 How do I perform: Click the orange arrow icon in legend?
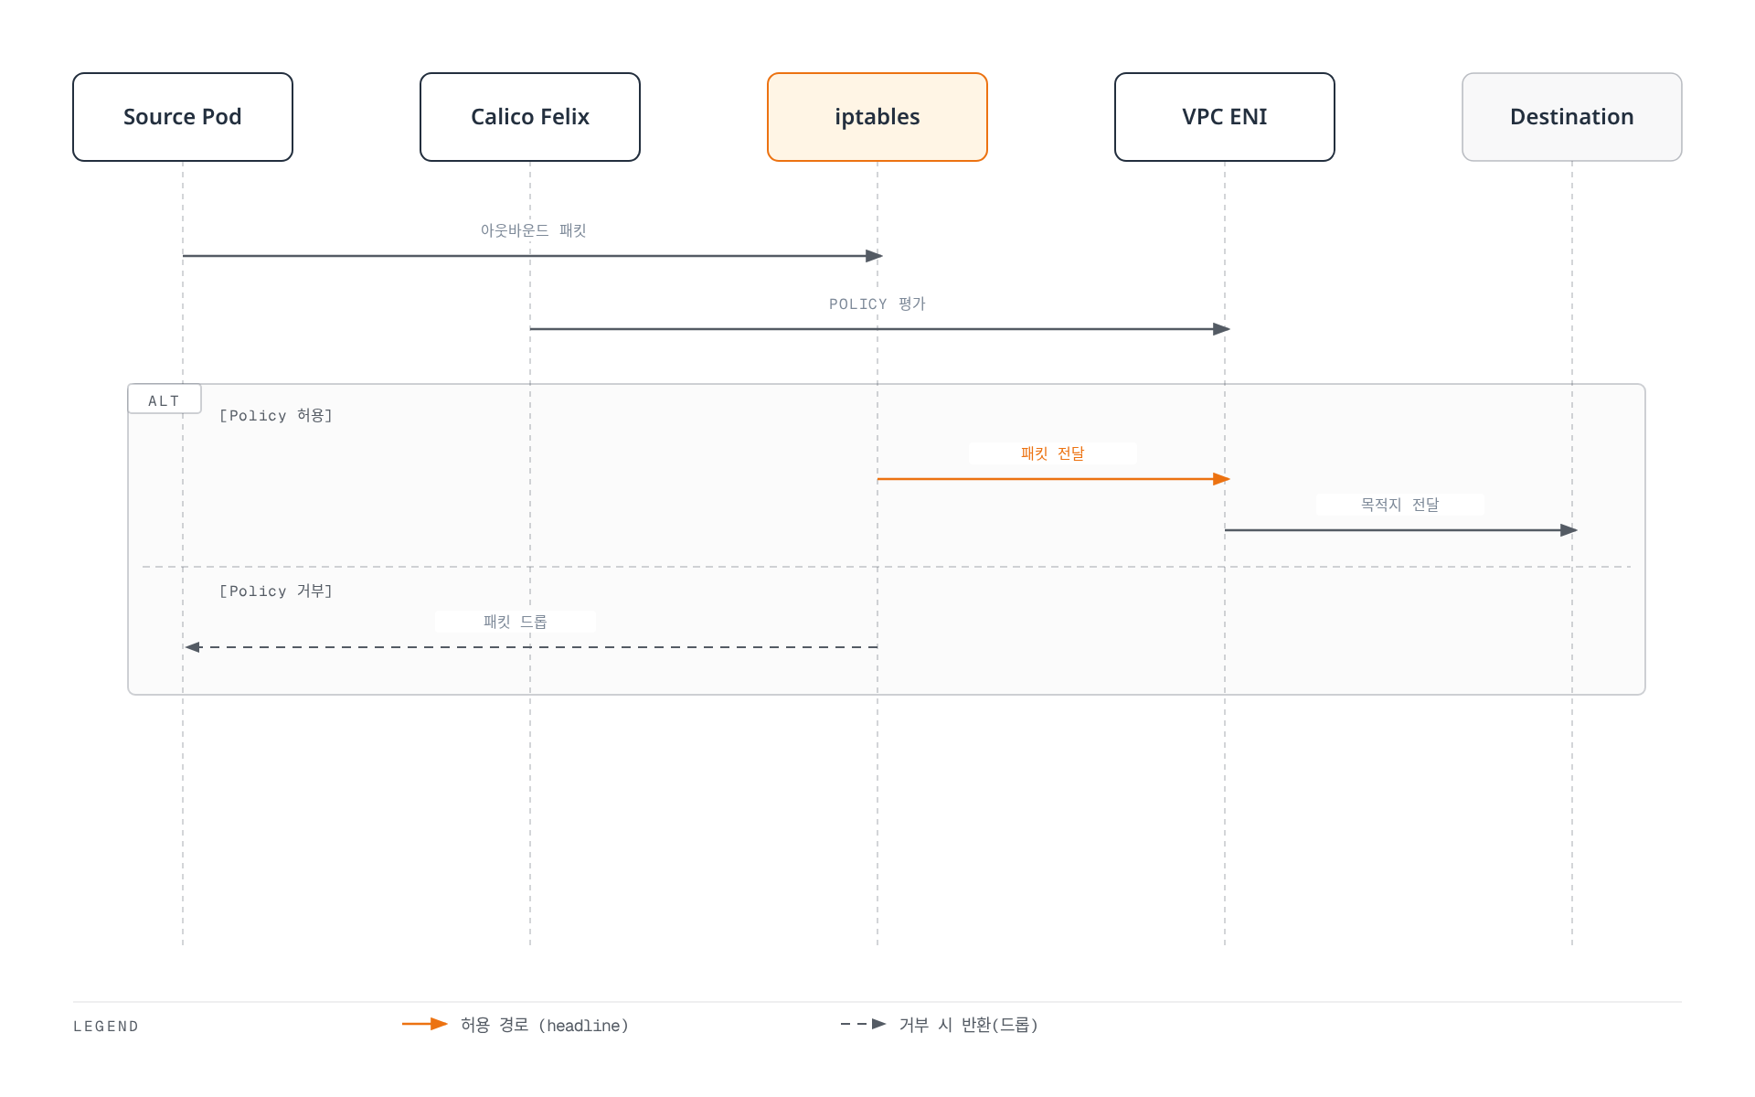coord(425,1024)
